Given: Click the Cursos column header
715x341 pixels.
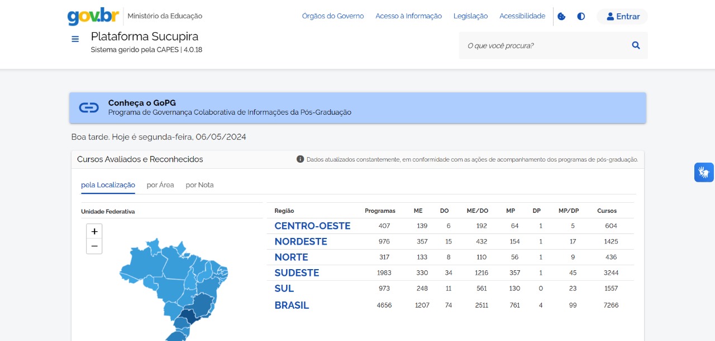Looking at the screenshot, I should click(607, 211).
